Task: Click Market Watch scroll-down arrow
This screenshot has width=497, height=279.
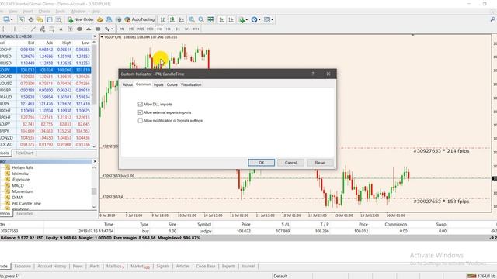Action: (94, 146)
